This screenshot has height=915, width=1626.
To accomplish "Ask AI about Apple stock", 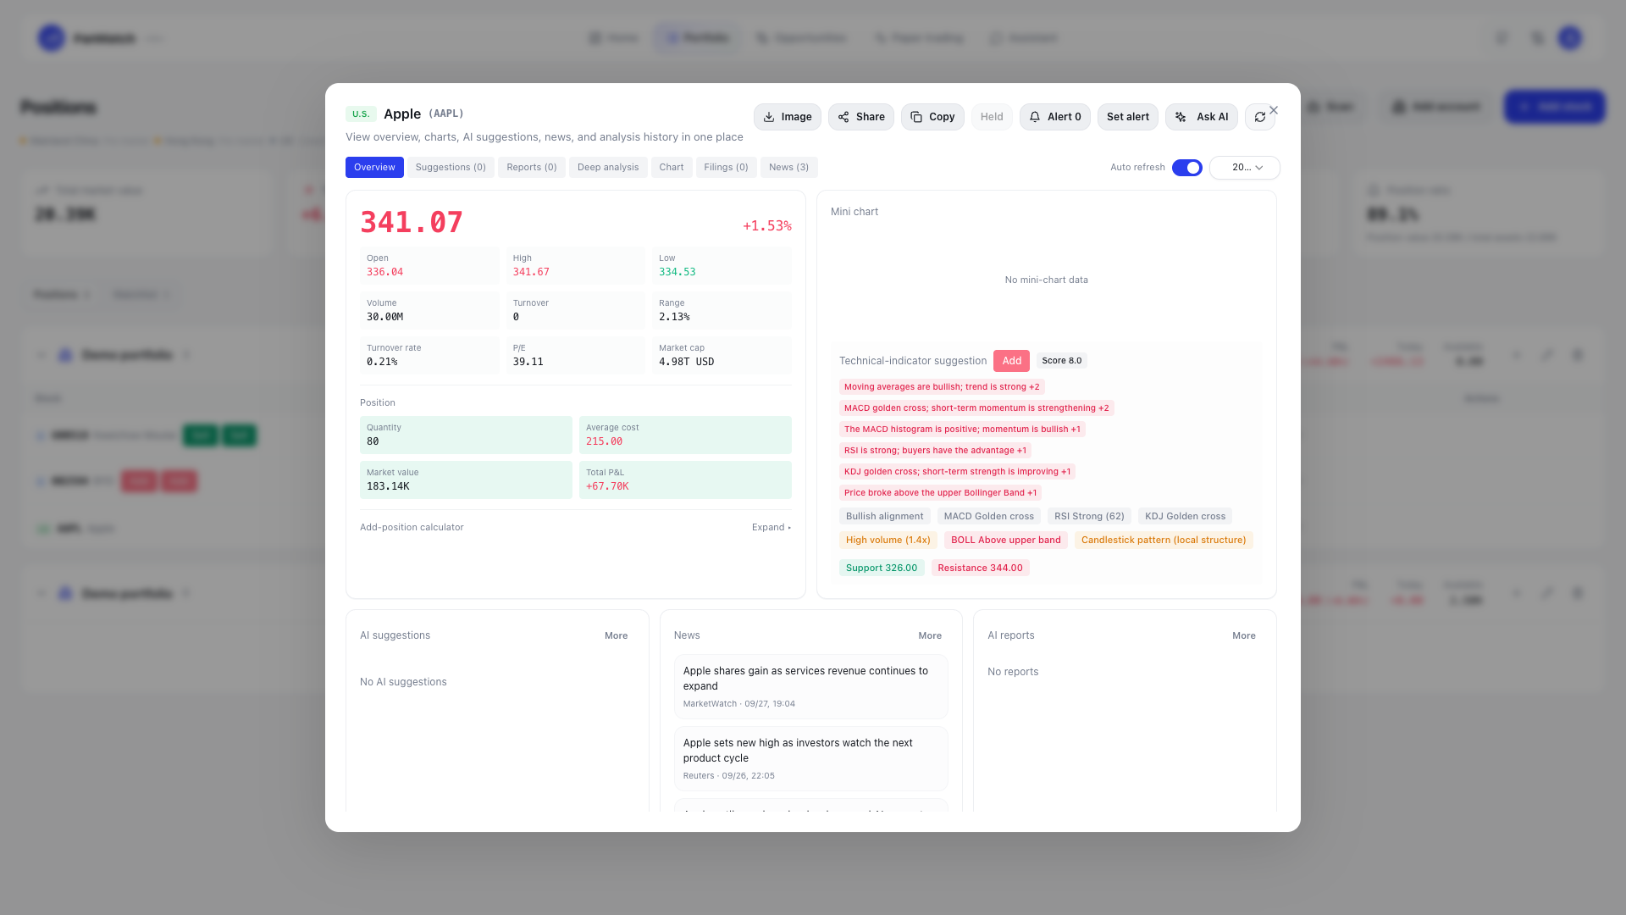I will (1201, 117).
